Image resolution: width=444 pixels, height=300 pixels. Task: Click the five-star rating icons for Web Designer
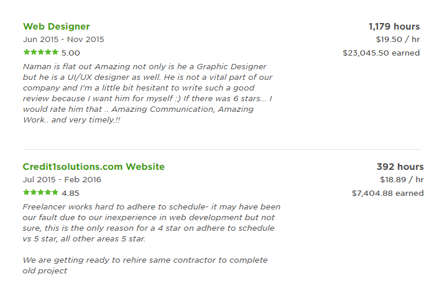(41, 52)
